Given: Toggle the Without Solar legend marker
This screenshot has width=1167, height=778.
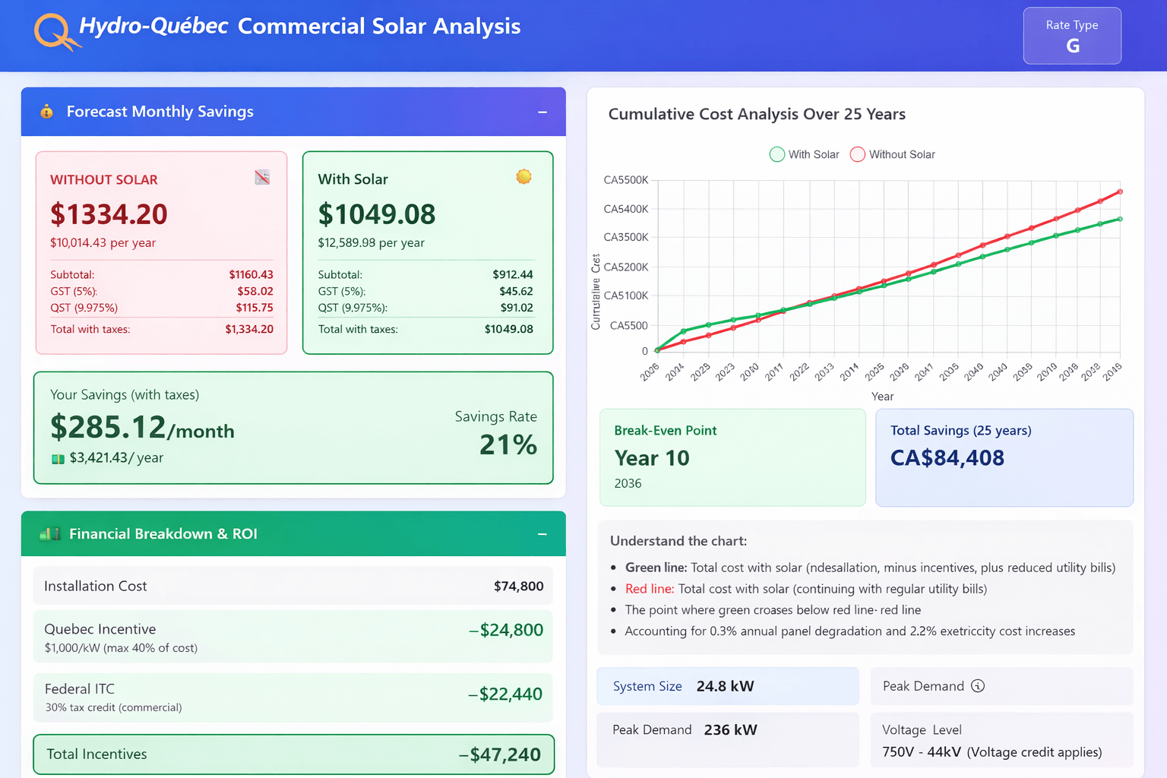Looking at the screenshot, I should (x=857, y=154).
